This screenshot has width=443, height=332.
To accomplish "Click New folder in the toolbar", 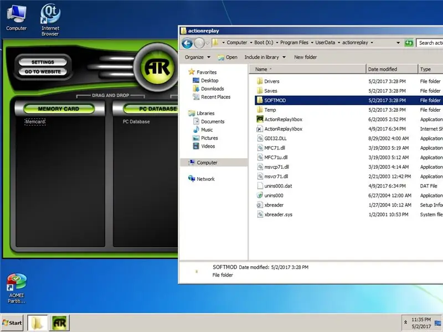I will pos(306,57).
